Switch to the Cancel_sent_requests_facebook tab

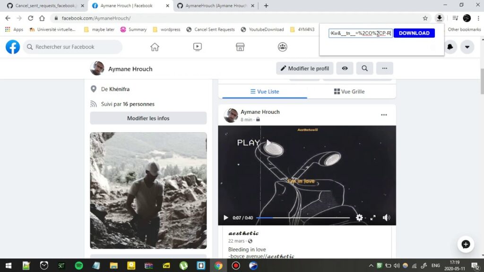pyautogui.click(x=45, y=6)
